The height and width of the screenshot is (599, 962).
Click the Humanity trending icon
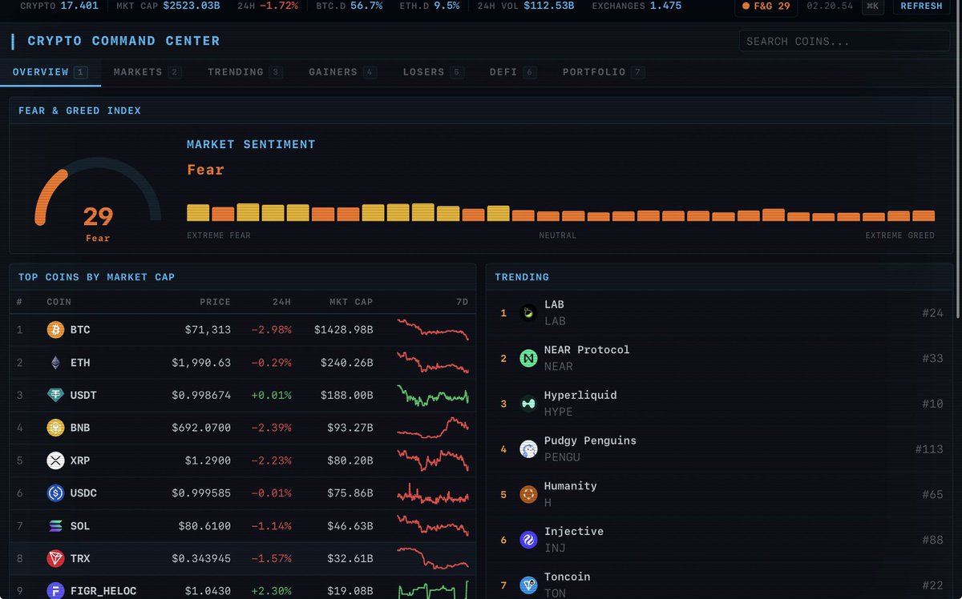(527, 494)
